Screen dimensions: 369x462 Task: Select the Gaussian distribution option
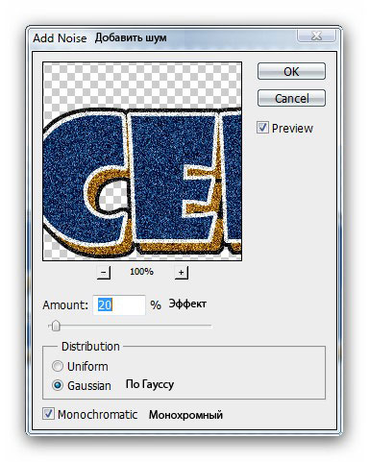[58, 385]
